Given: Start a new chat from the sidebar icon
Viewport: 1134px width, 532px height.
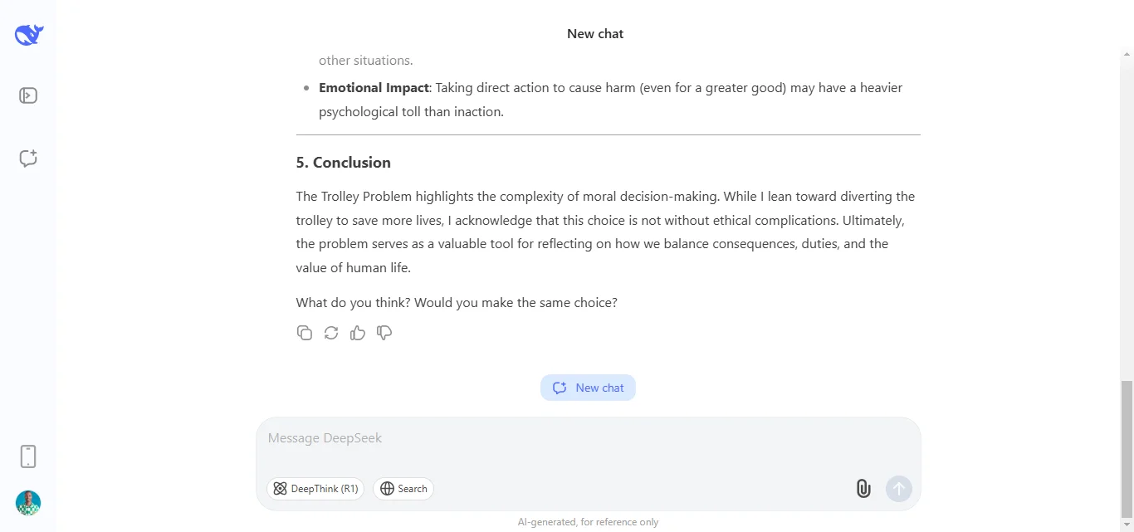Looking at the screenshot, I should click(x=27, y=158).
